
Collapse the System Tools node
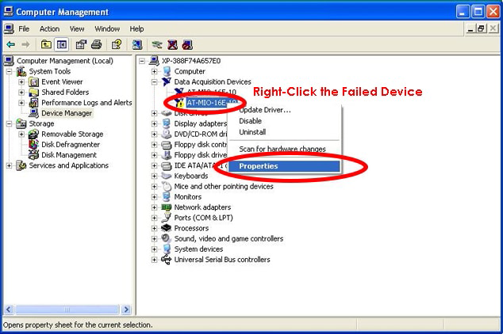point(10,71)
